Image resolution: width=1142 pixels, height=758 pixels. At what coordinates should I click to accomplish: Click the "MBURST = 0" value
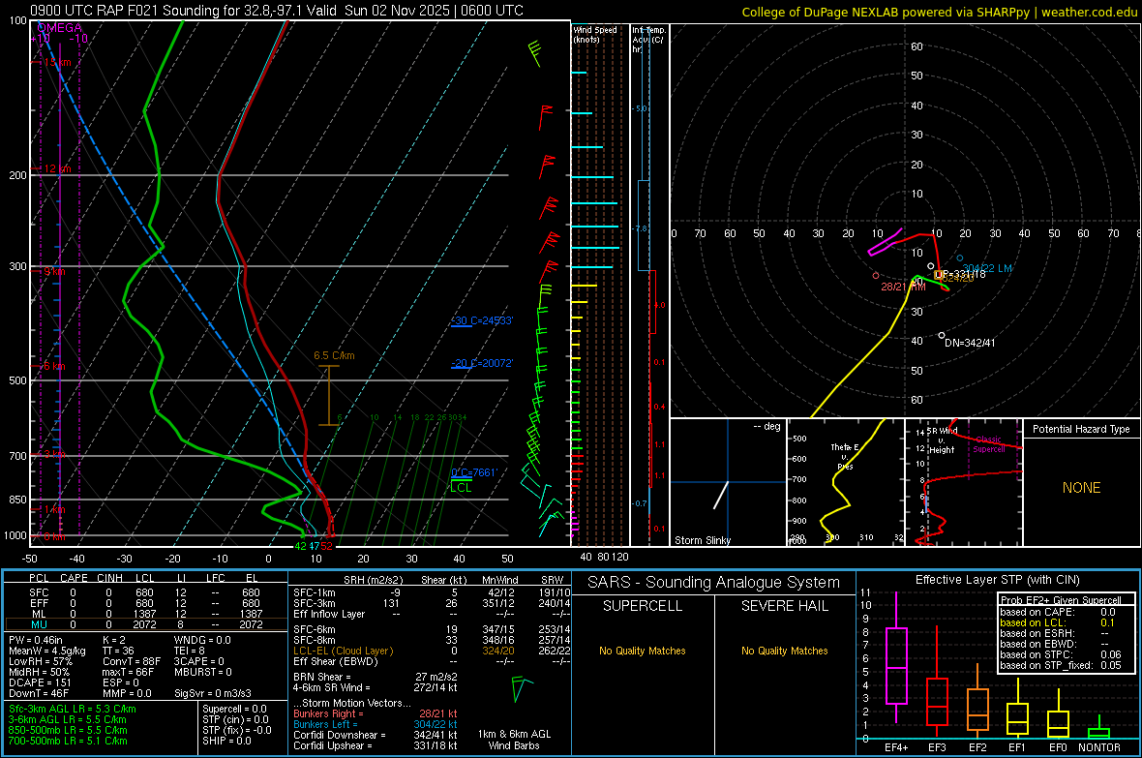(x=203, y=672)
